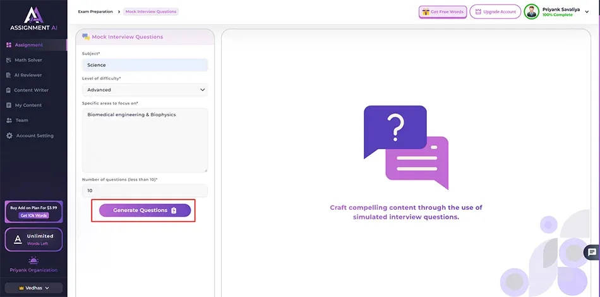Go to My Content section
Screen dimensions: 600x297
(x=28, y=106)
